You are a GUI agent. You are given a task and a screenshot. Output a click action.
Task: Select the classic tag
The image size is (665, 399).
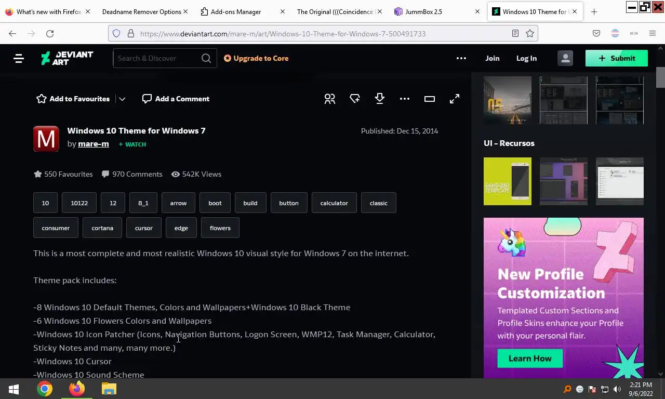coord(379,203)
